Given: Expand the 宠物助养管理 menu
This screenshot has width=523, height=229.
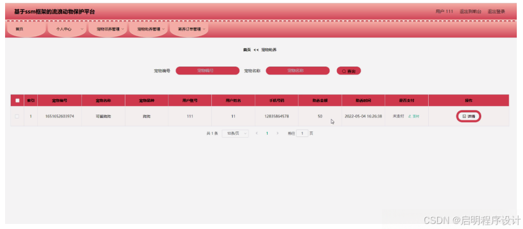Looking at the screenshot, I should click(x=149, y=29).
